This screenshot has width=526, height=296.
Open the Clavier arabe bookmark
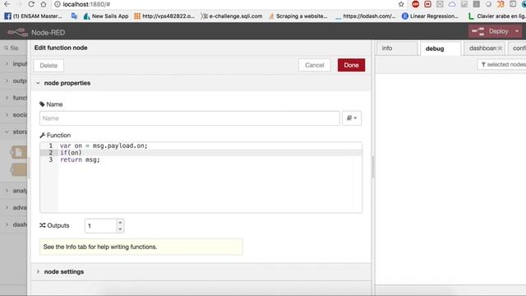point(497,16)
